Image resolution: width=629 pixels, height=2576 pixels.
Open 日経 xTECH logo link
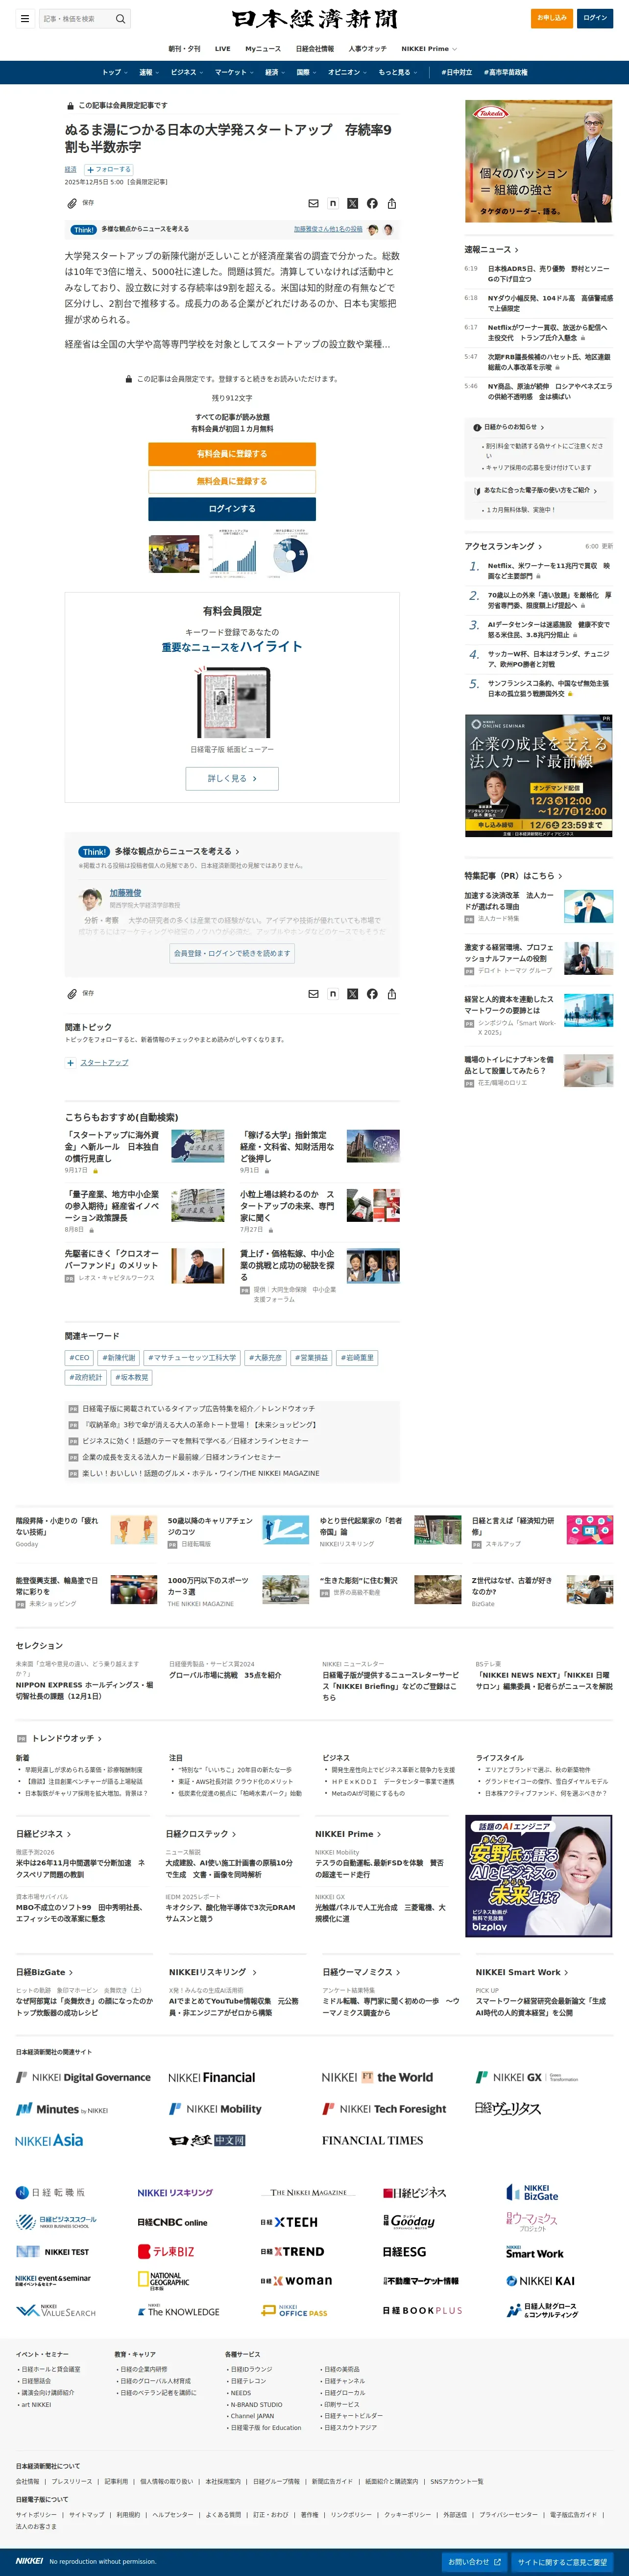coord(289,2222)
